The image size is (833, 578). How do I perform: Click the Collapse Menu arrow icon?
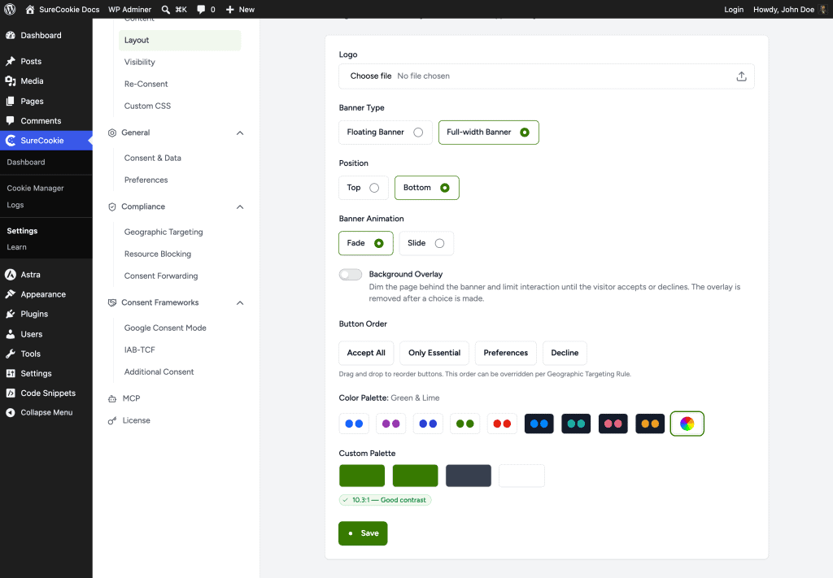coord(10,412)
